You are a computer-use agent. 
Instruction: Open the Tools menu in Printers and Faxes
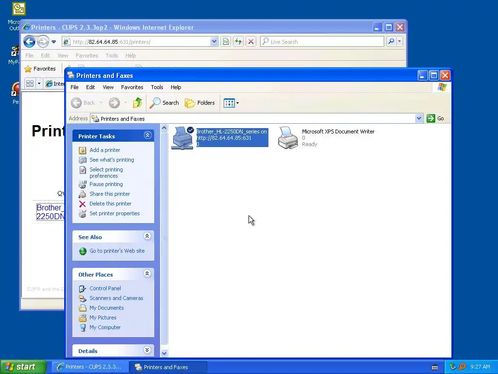coord(157,87)
